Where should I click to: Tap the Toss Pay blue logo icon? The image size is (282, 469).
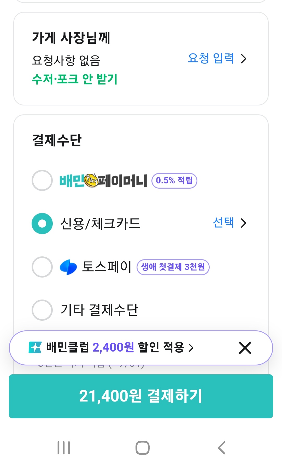[68, 267]
